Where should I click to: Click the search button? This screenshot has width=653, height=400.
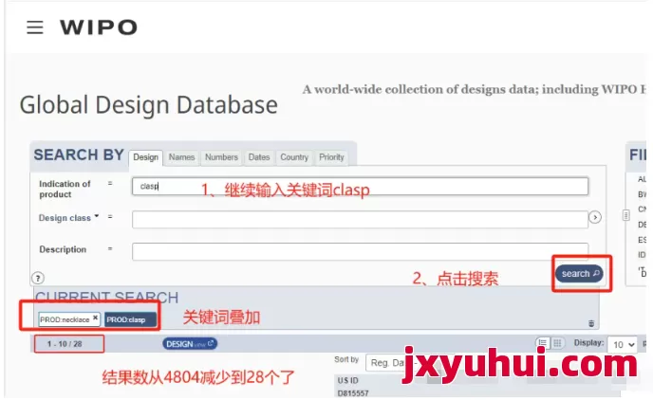(x=579, y=274)
